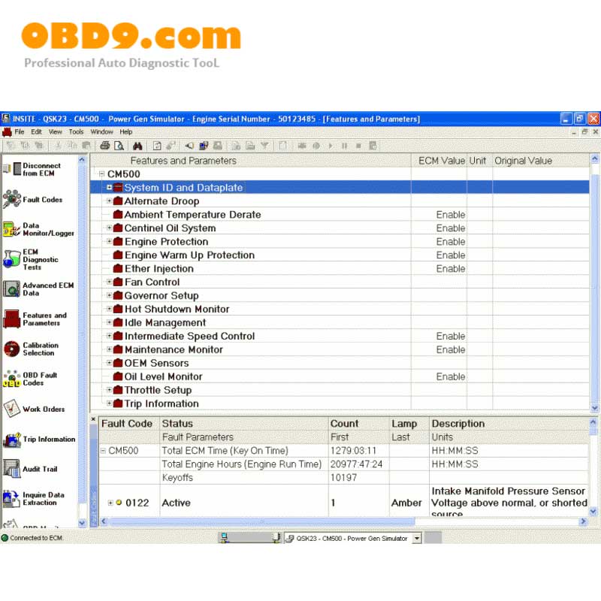The image size is (601, 601).
Task: Select the Engine Warm Up Protection row
Action: pos(340,255)
